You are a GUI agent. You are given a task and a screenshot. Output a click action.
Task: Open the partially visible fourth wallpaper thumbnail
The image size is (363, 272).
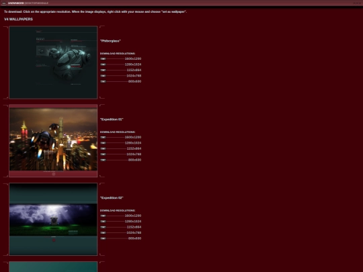(53, 267)
